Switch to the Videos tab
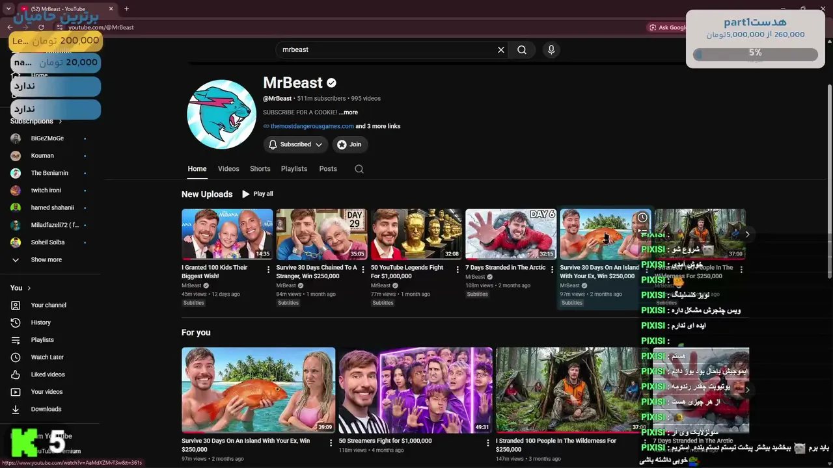833x468 pixels. [x=228, y=169]
